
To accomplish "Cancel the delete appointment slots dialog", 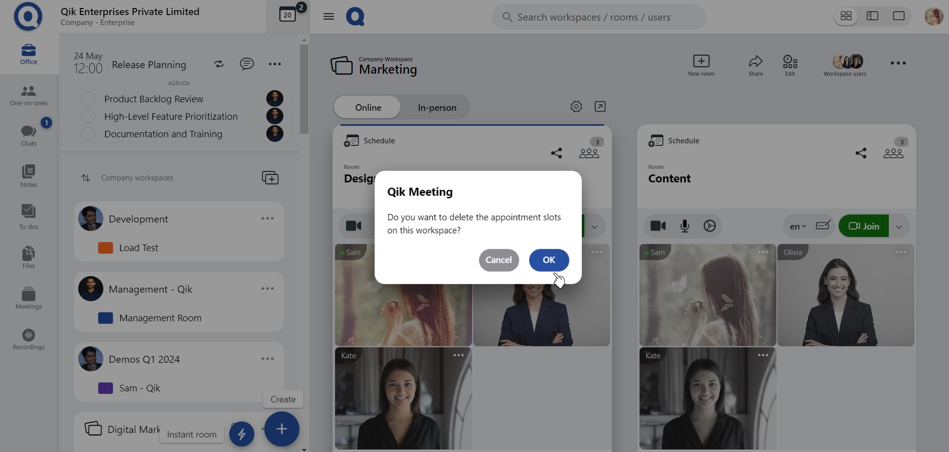I will [x=499, y=260].
